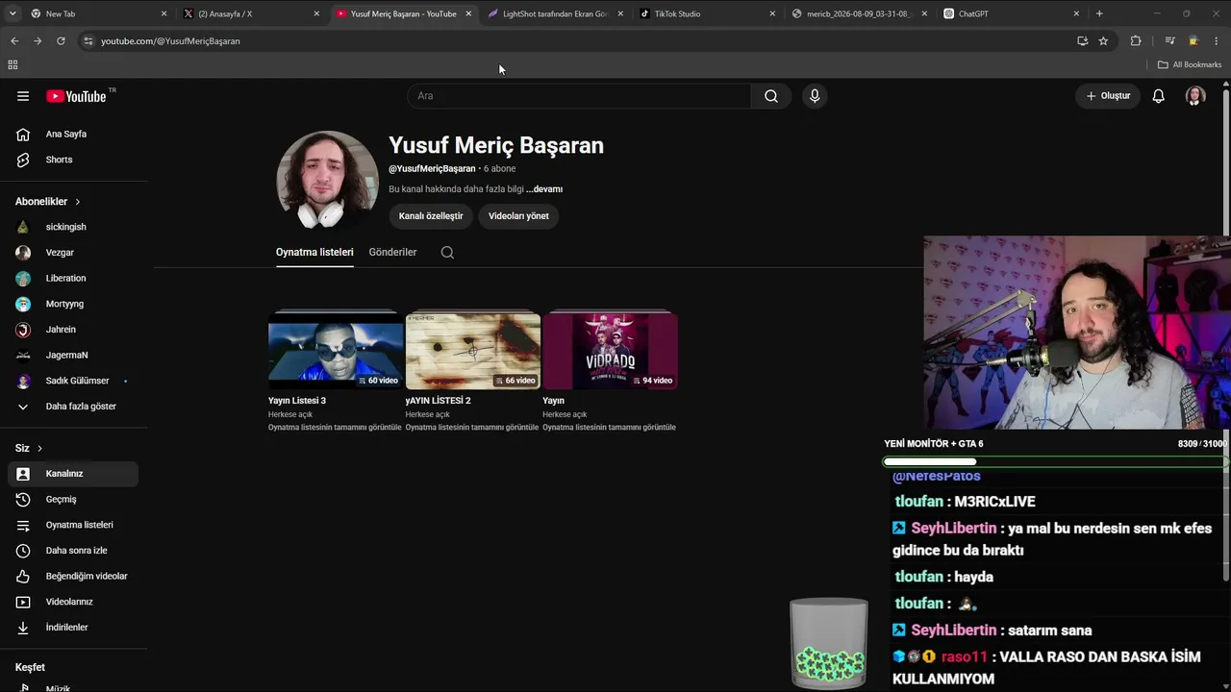
Task: Start voice search with the microphone icon
Action: click(x=815, y=96)
